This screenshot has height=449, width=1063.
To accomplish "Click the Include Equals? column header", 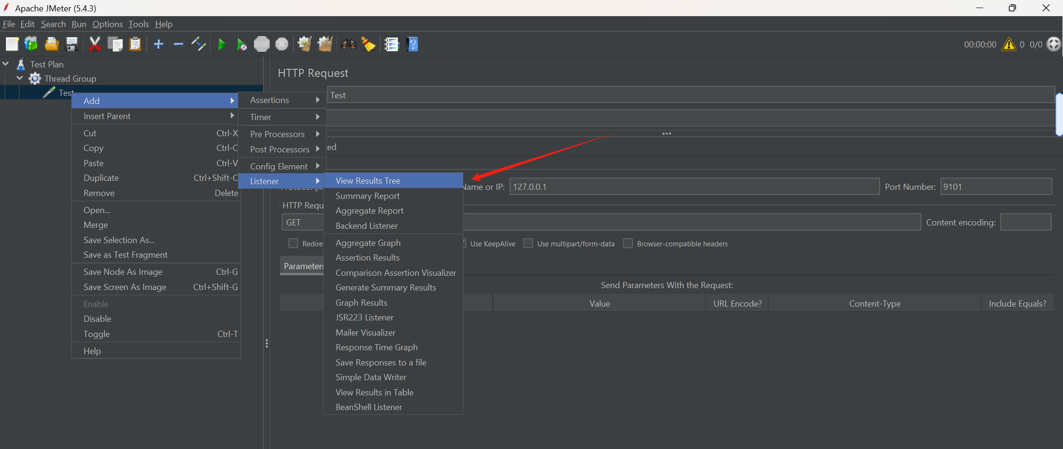I will (1017, 303).
